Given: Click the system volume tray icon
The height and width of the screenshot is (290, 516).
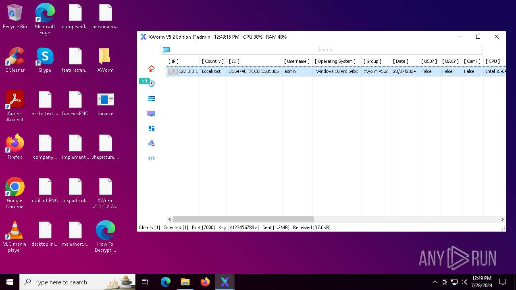Looking at the screenshot, I should (x=464, y=282).
